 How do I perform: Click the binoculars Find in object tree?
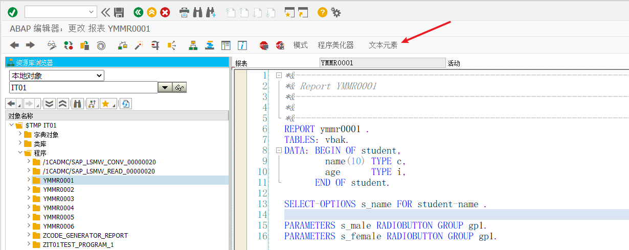tap(78, 104)
